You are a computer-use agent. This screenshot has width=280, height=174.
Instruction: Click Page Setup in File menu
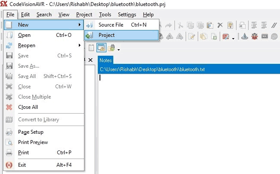click(x=31, y=132)
